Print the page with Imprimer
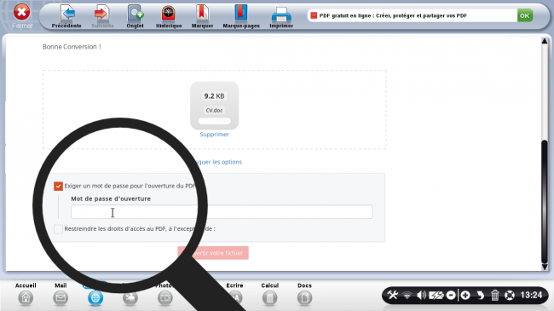This screenshot has width=554, height=311. pyautogui.click(x=281, y=16)
